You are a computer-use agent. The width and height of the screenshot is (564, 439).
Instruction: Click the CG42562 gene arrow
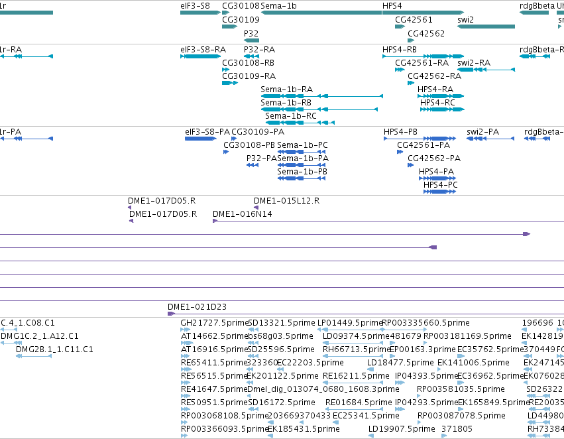coord(411,40)
